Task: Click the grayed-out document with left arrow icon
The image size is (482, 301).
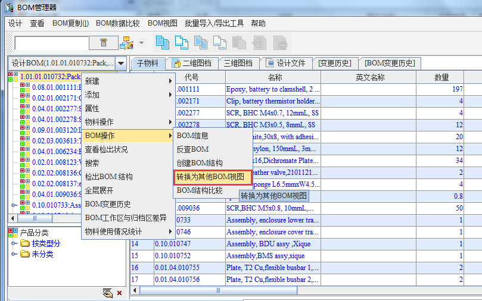Action: click(x=260, y=43)
